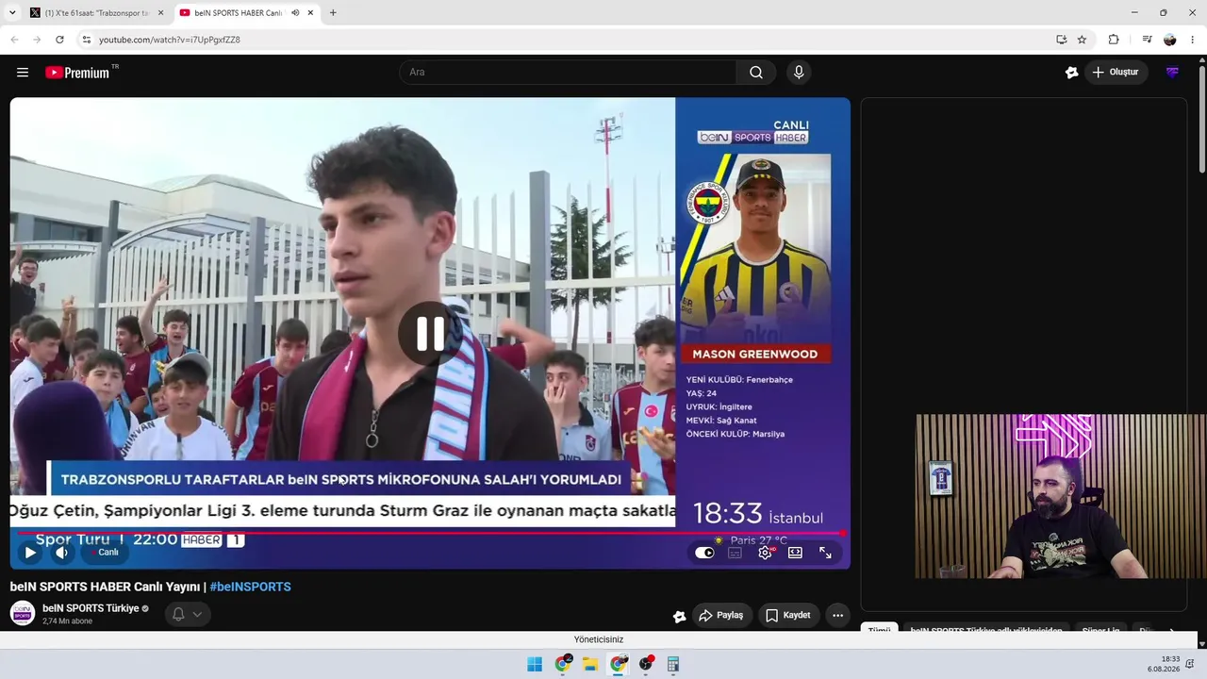
Task: Click the Oluştur create button
Action: (1116, 73)
